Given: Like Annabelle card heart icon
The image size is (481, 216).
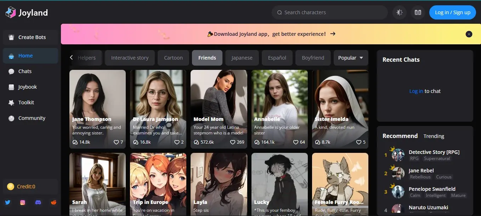Looking at the screenshot, I should pyautogui.click(x=296, y=142).
